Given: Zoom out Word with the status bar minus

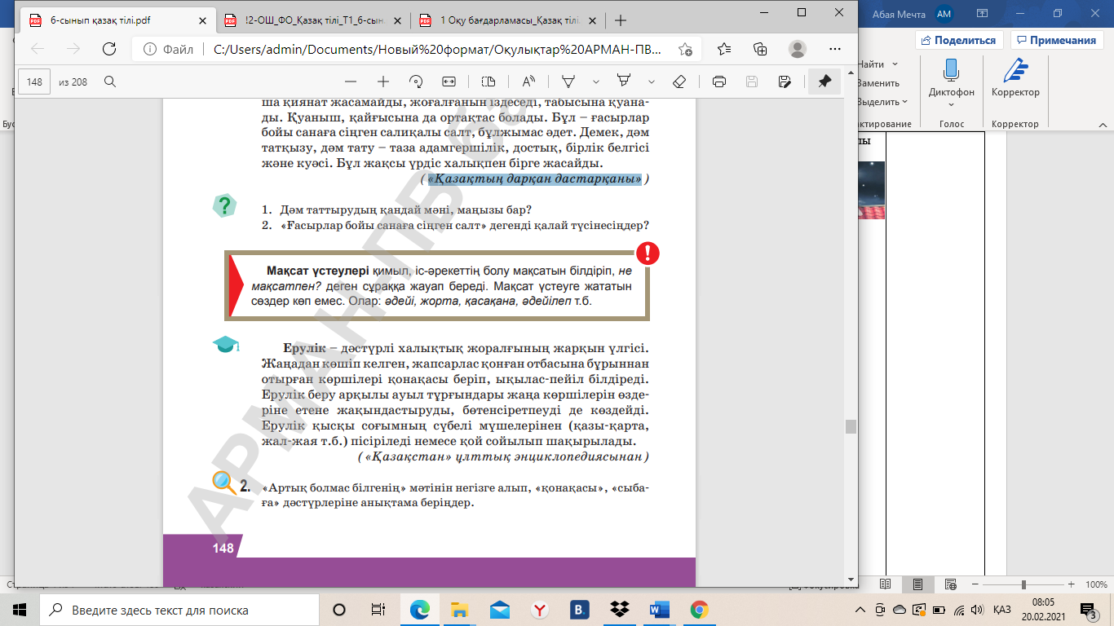Looking at the screenshot, I should pos(975,584).
